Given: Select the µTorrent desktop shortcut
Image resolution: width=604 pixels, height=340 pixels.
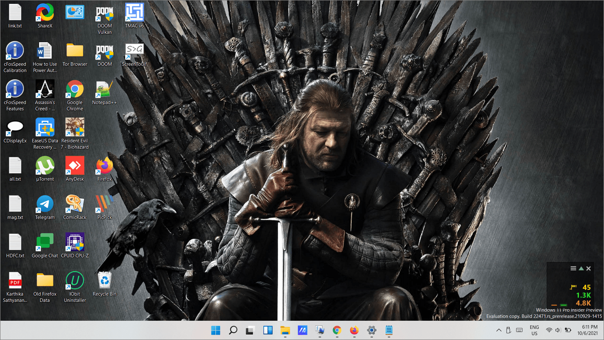Looking at the screenshot, I should [x=45, y=169].
